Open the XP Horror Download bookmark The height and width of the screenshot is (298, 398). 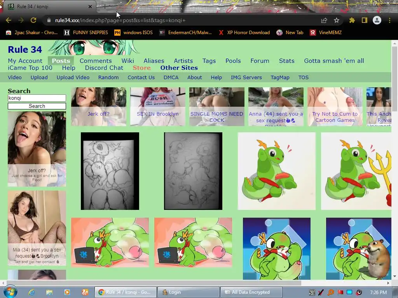pyautogui.click(x=244, y=33)
